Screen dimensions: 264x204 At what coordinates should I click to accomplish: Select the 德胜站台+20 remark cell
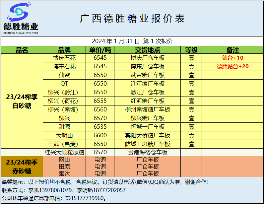pos(232,67)
